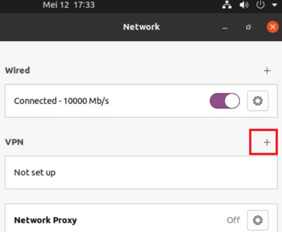Open Network Proxy settings gear
This screenshot has width=282, height=232.
258,220
